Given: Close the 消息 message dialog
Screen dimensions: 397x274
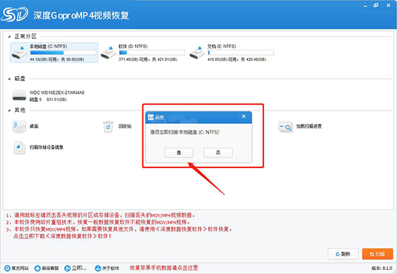Looking at the screenshot, I should coord(243,116).
